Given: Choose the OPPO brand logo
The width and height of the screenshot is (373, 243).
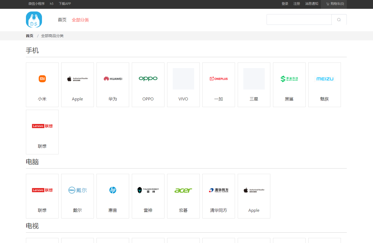Looking at the screenshot, I should click(148, 79).
